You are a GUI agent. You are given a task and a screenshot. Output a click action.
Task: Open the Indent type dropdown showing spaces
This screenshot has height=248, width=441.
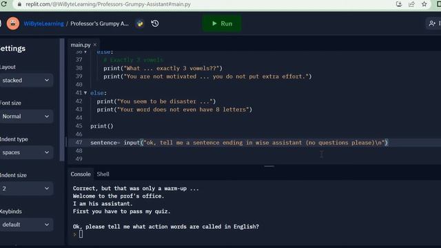(x=25, y=152)
